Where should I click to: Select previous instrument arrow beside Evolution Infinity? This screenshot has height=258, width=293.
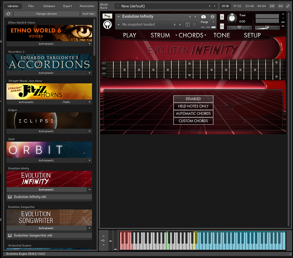[190, 17]
